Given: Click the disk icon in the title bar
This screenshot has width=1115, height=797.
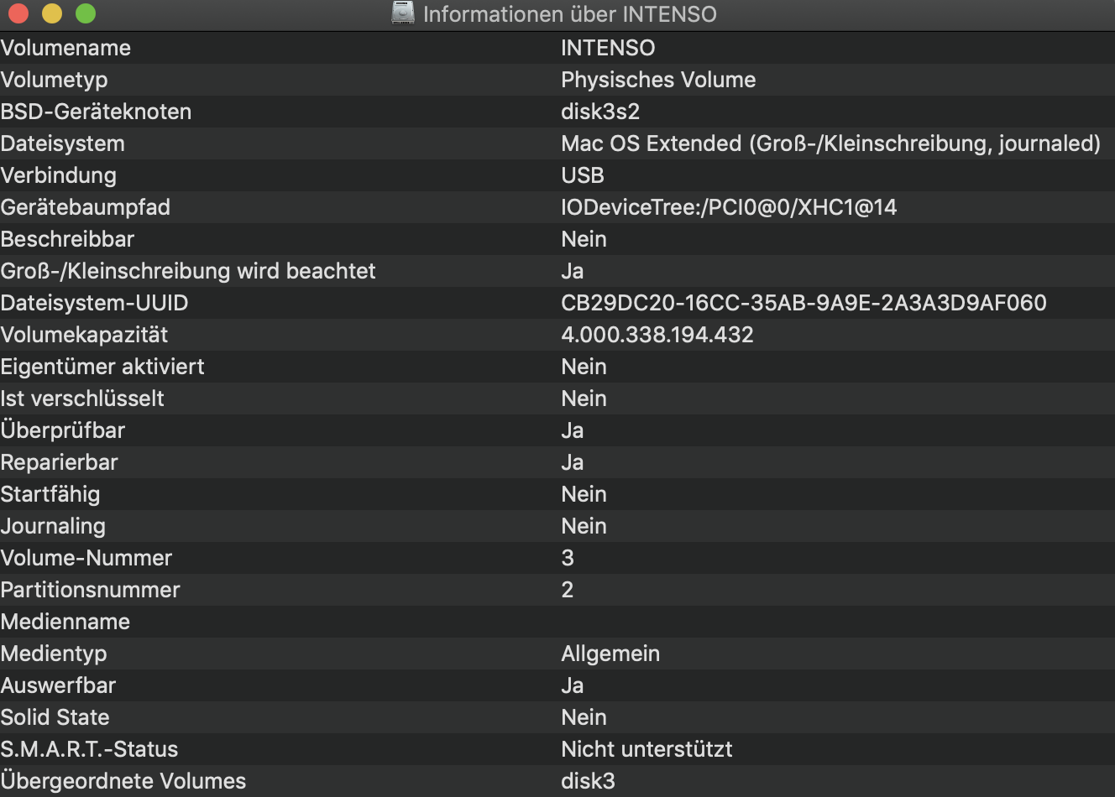Looking at the screenshot, I should click(404, 13).
